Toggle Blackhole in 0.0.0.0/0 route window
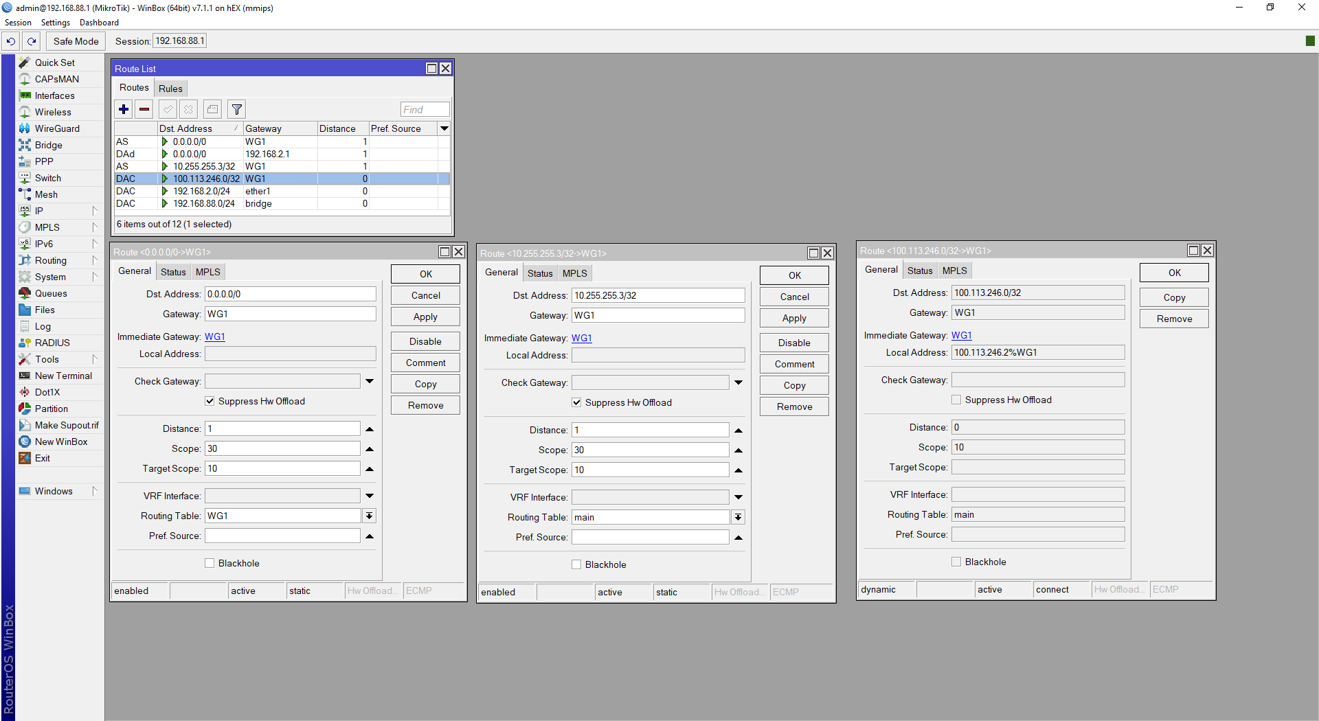The width and height of the screenshot is (1319, 721). click(210, 563)
